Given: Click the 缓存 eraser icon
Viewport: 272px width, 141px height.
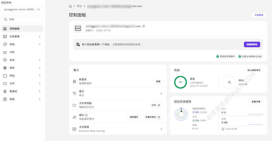Looking at the screenshot, I should [75, 117].
